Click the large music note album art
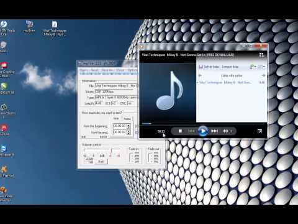The image size is (298, 224). pyautogui.click(x=169, y=90)
